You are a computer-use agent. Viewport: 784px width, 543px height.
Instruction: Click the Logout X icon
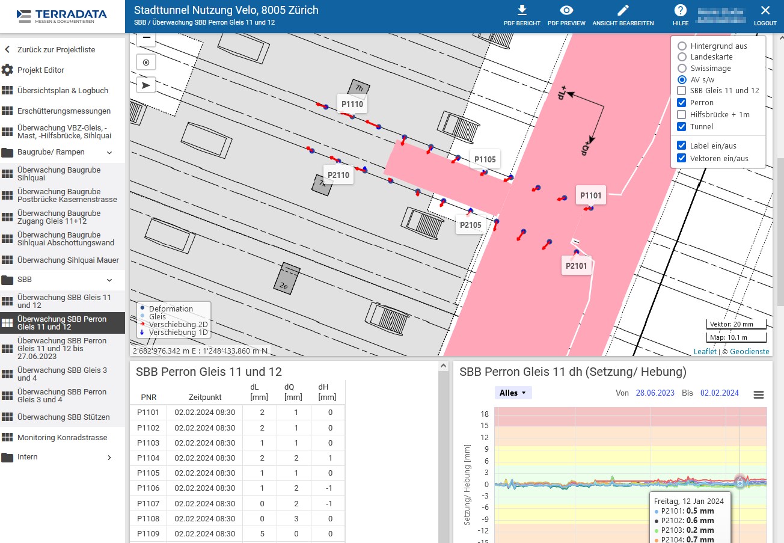click(x=765, y=11)
